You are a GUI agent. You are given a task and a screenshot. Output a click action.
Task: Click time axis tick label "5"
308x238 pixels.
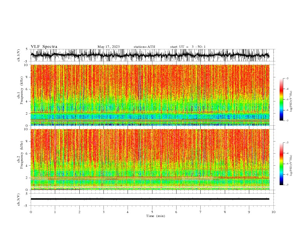pos(152,212)
